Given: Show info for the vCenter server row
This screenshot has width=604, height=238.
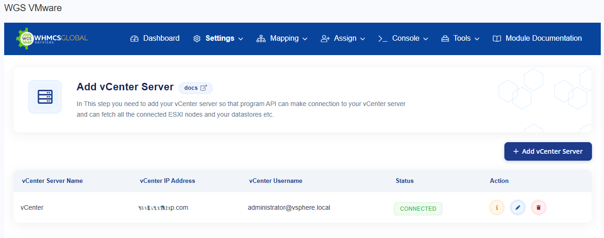Looking at the screenshot, I should [497, 207].
